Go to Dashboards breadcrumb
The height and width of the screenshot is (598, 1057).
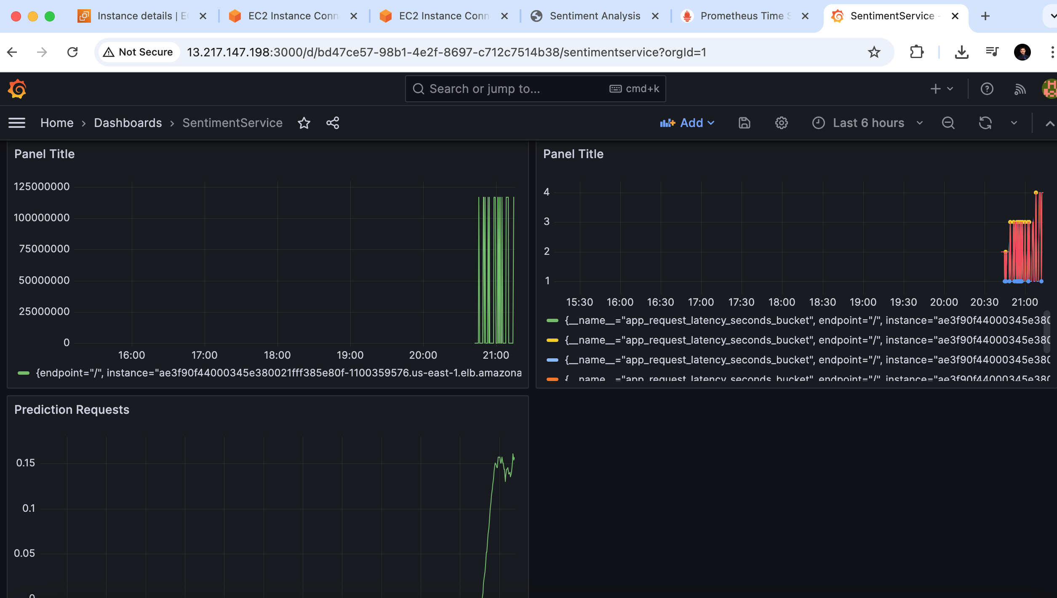coord(128,123)
